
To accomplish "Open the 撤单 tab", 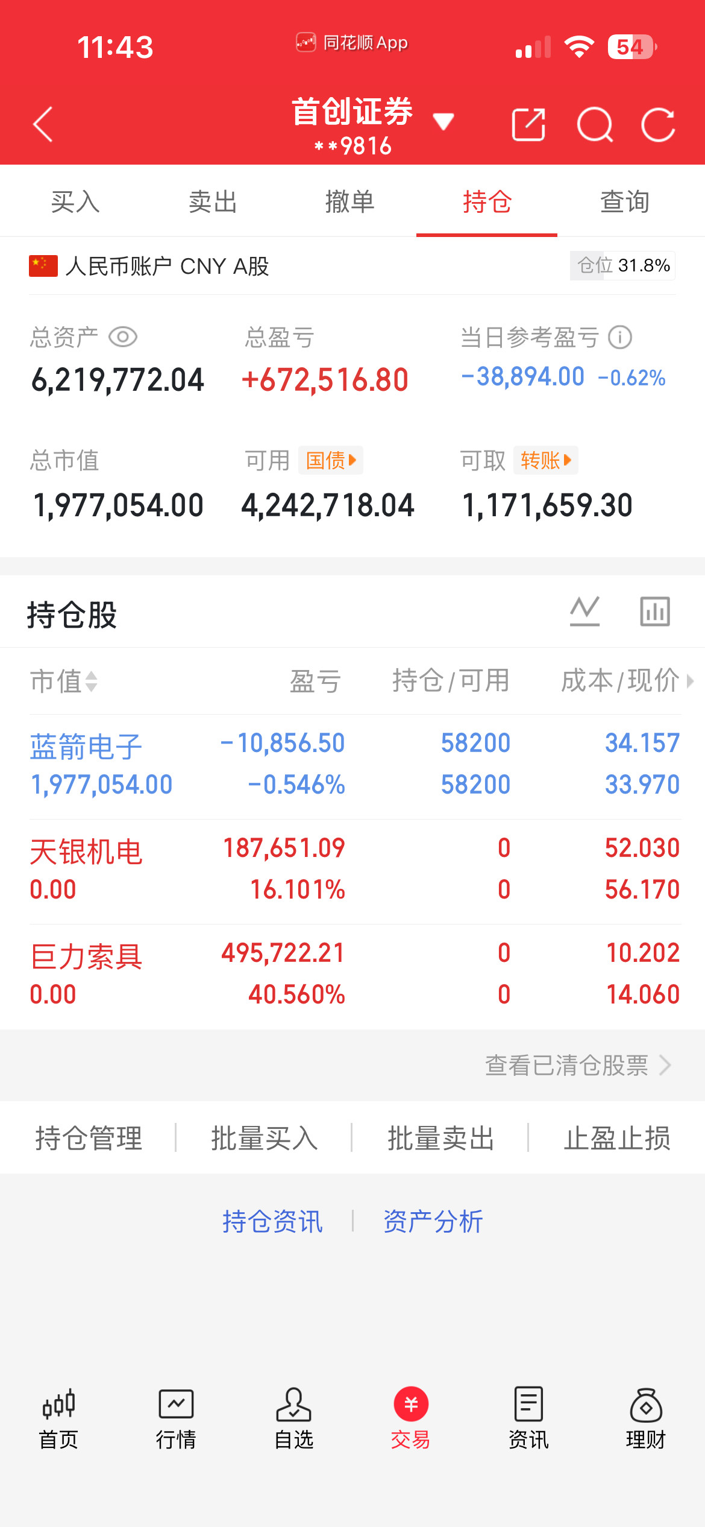I will [x=350, y=201].
